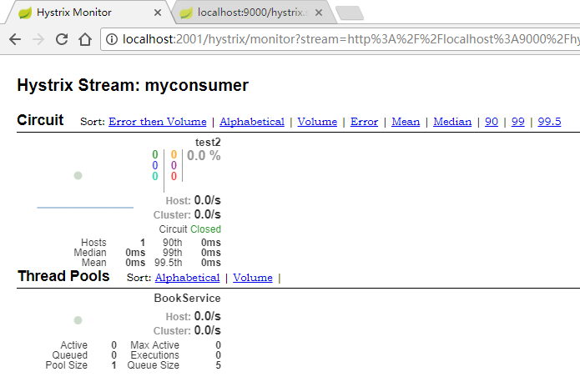Switch to the Hystrix Monitor tab
Screen dimensions: 580x377
pos(88,13)
